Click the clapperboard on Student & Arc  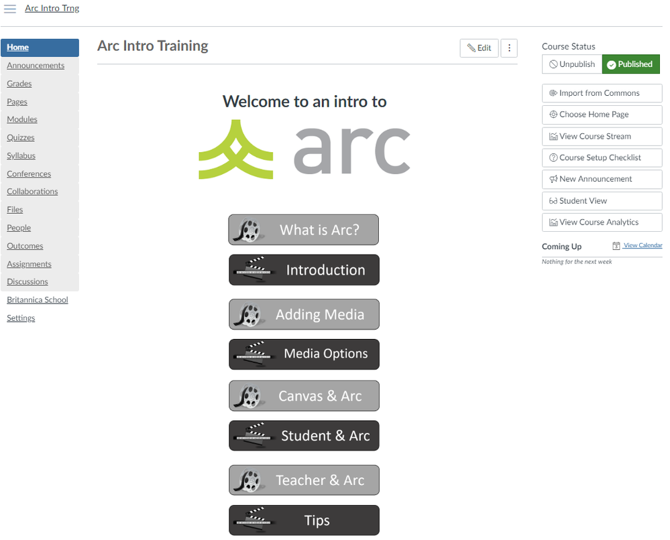coord(256,436)
